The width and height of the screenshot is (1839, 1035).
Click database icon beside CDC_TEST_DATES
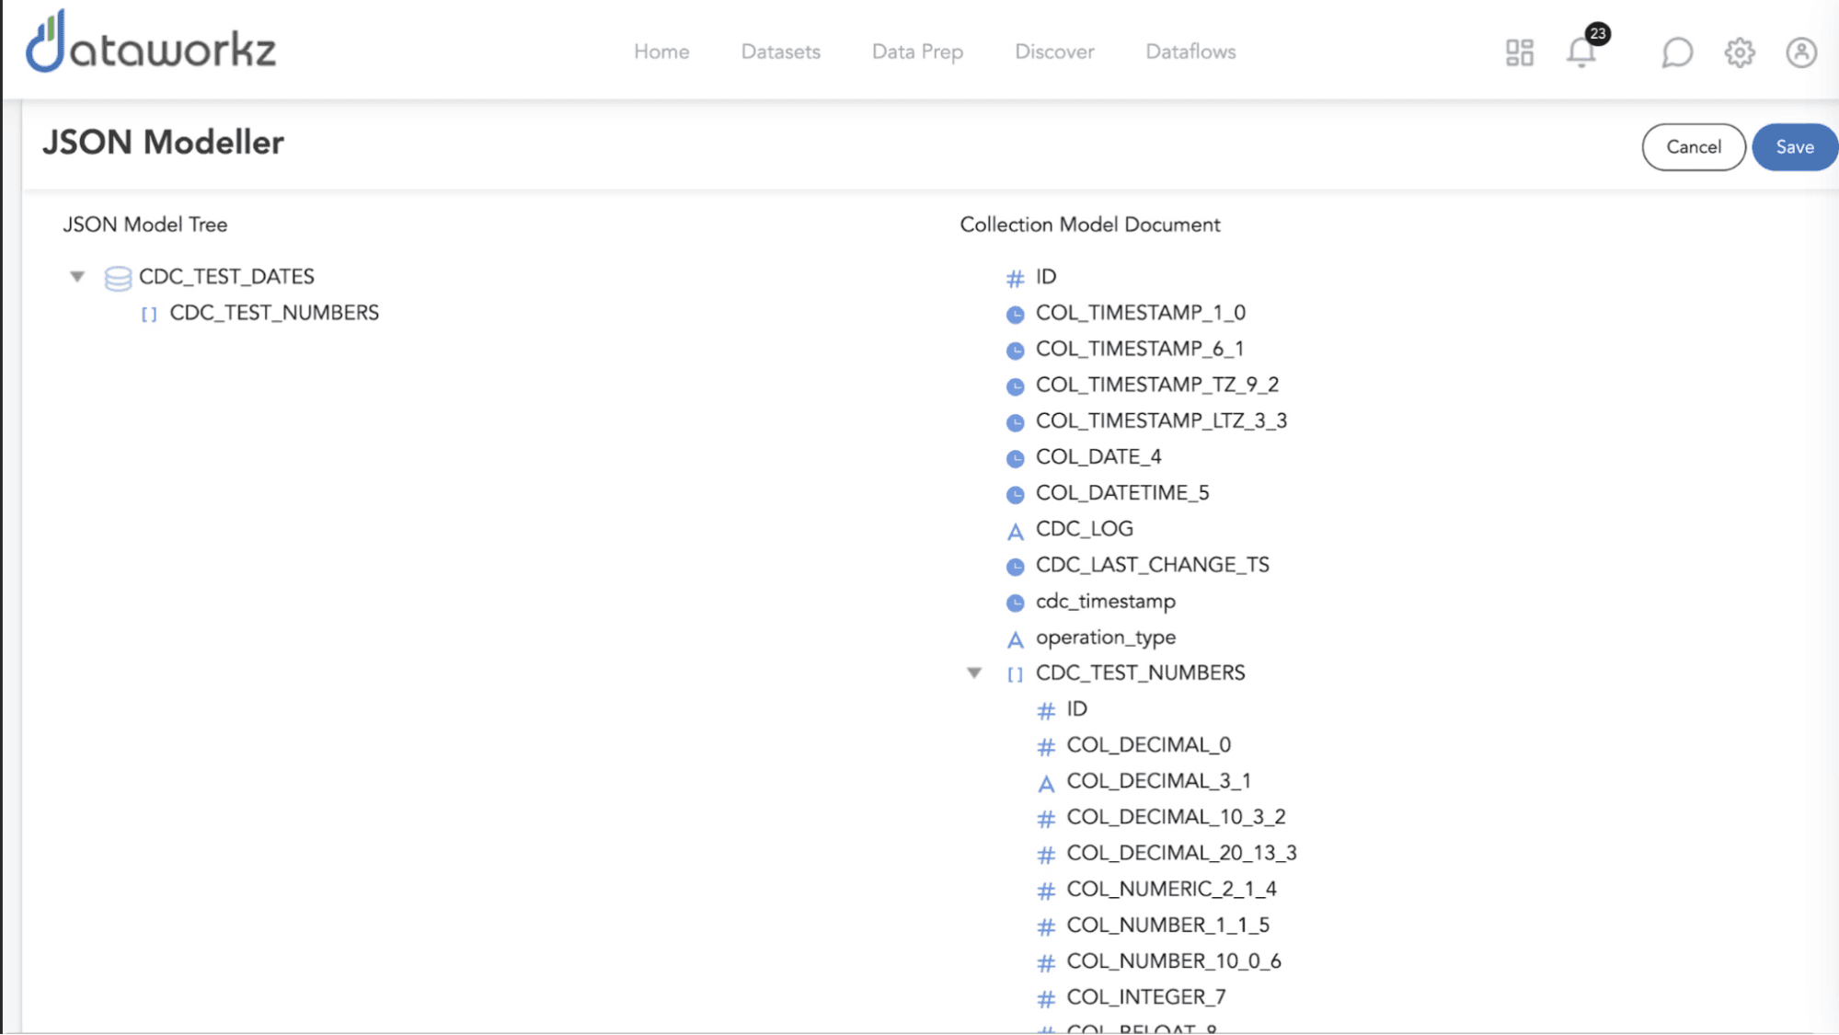118,278
